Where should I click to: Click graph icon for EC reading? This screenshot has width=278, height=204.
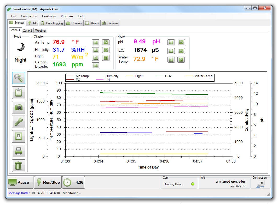pos(171,51)
